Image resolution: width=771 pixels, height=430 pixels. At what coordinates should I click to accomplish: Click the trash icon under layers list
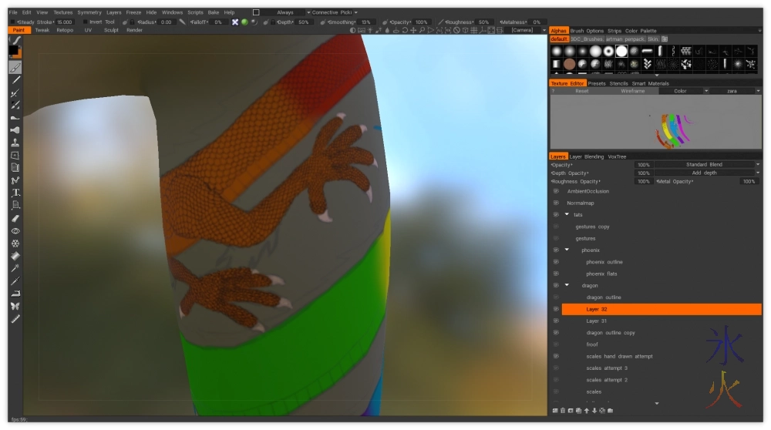point(563,410)
